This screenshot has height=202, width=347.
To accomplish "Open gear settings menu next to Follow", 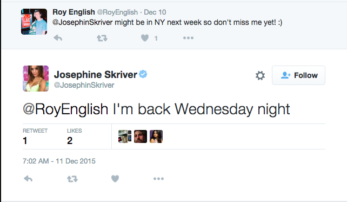I will 260,75.
